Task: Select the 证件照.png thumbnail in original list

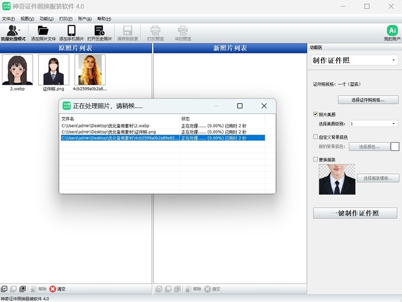Action: (53, 70)
